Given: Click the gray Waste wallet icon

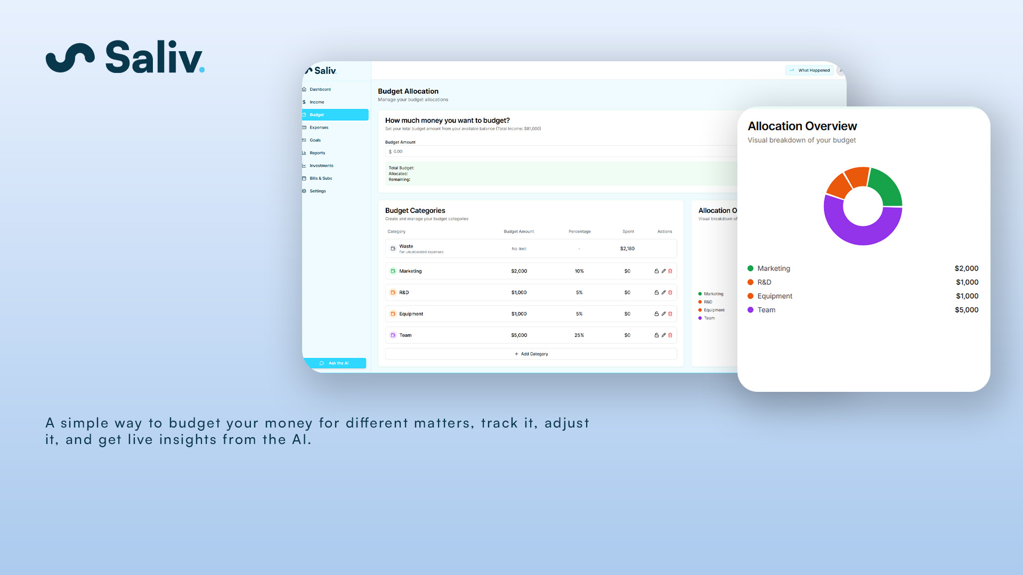Looking at the screenshot, I should point(393,249).
